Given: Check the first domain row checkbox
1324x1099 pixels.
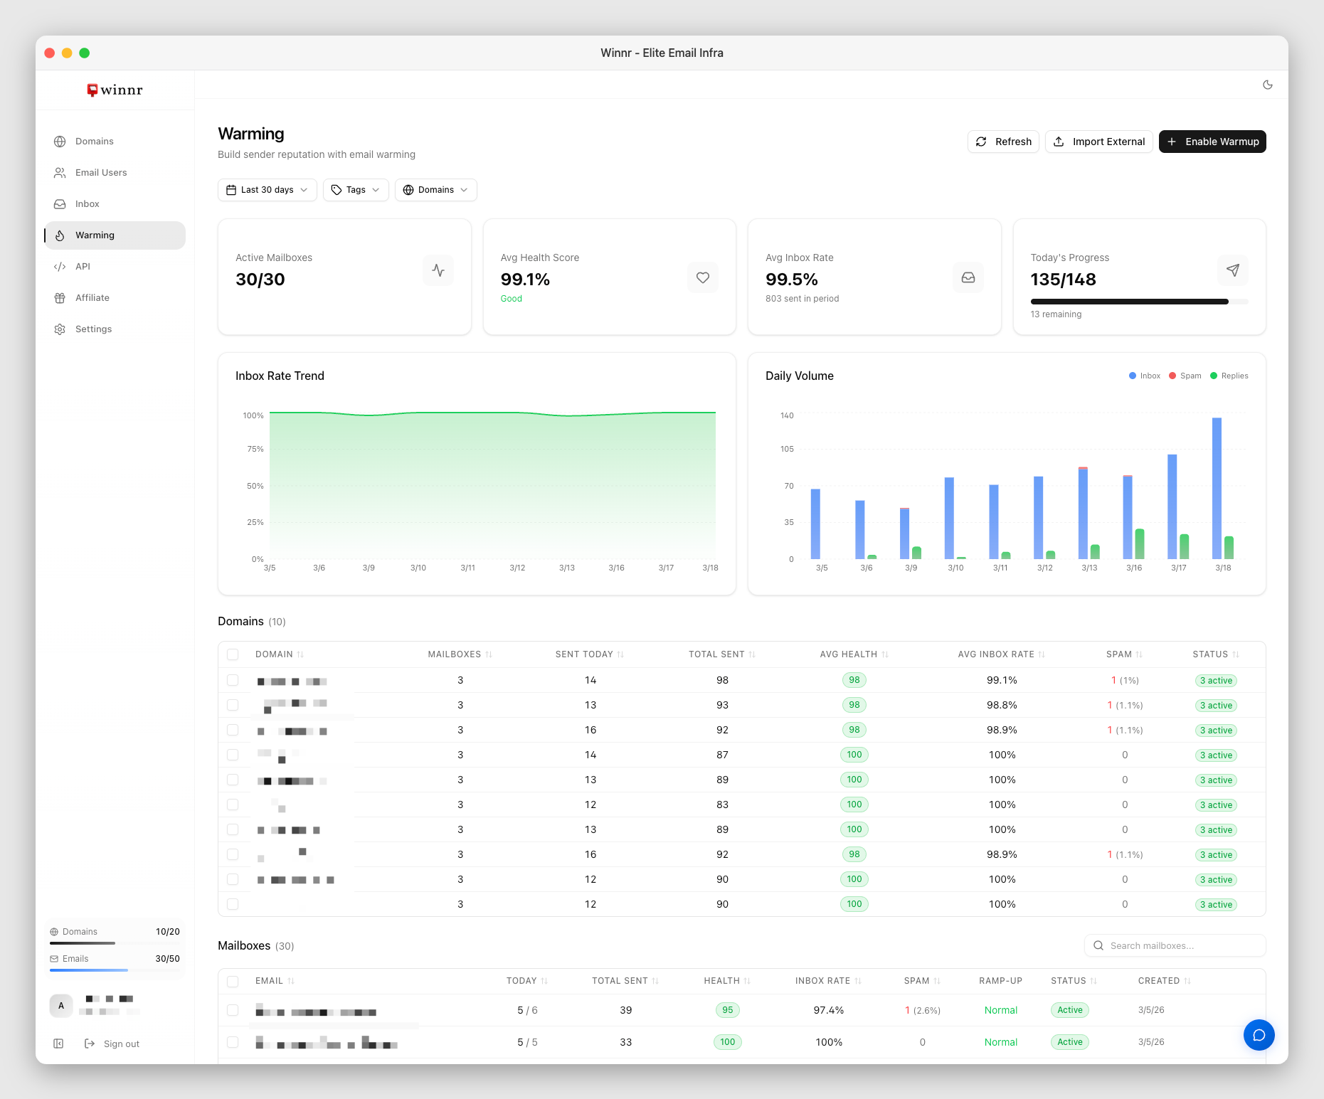Looking at the screenshot, I should [233, 680].
